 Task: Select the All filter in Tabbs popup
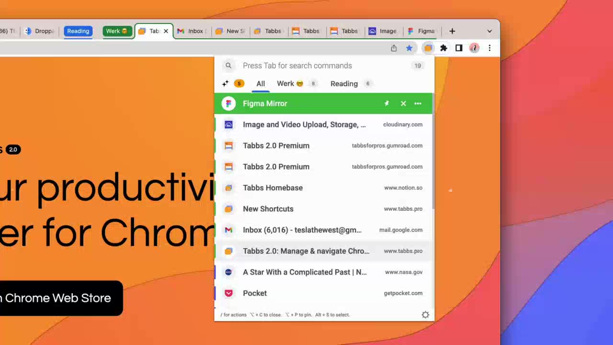pos(261,83)
